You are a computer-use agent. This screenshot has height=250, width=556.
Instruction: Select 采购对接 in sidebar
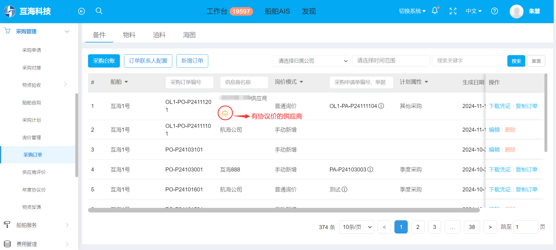coord(32,68)
